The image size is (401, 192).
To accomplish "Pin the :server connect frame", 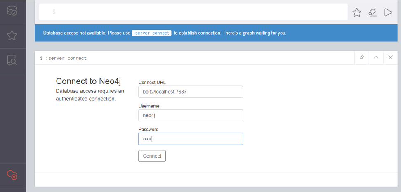I will (362, 58).
